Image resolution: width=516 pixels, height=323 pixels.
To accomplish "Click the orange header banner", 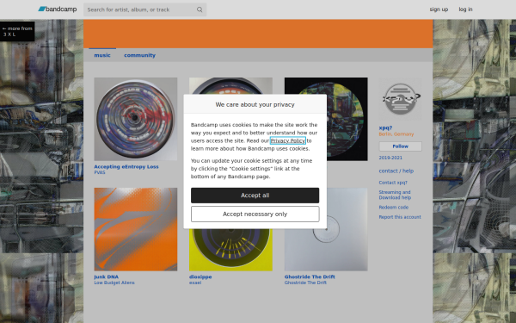I will tap(258, 34).
